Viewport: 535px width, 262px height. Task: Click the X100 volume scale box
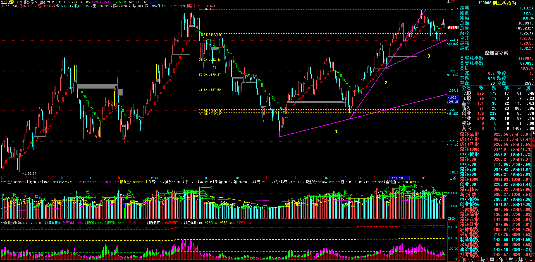point(452,219)
